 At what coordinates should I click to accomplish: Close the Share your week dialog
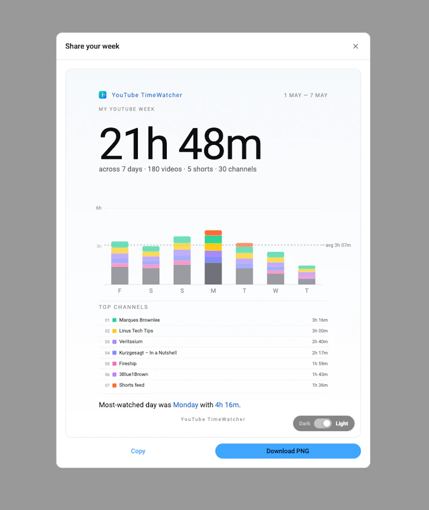356,46
